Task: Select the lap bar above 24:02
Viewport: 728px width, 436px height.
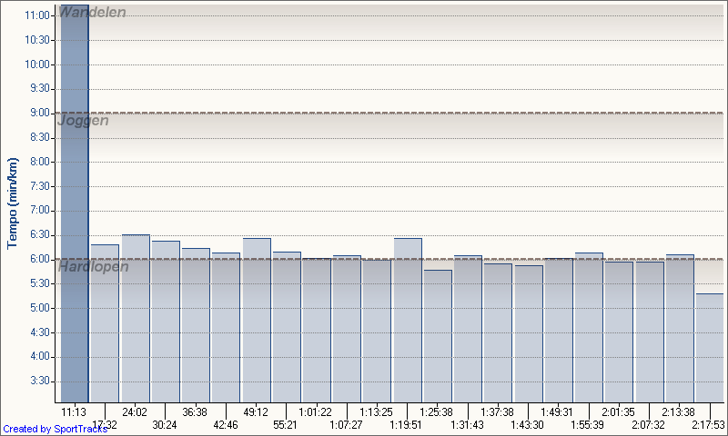Action: (x=136, y=318)
